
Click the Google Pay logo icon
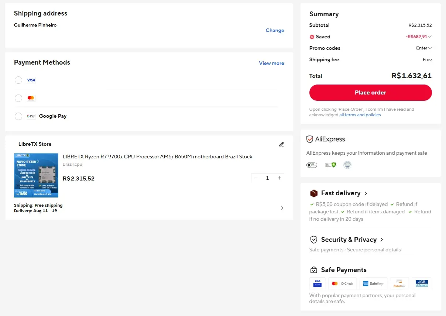tap(31, 116)
